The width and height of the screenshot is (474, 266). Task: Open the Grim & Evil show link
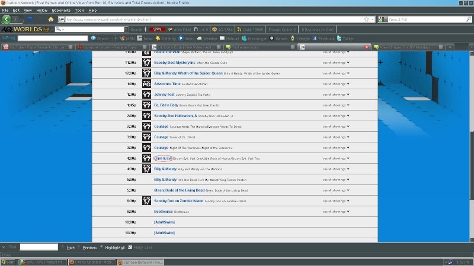click(164, 158)
